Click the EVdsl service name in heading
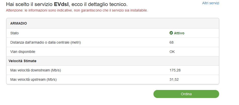 61,4
